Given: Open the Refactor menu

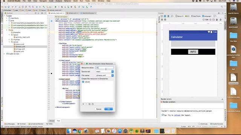Looking at the screenshot, I should click(68, 1).
